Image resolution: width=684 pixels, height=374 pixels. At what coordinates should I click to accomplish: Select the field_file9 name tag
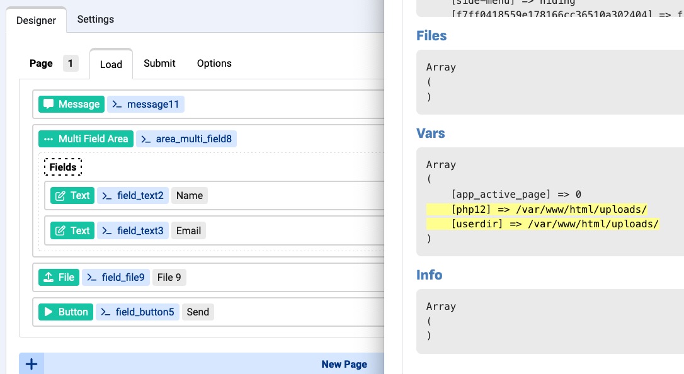(x=116, y=277)
